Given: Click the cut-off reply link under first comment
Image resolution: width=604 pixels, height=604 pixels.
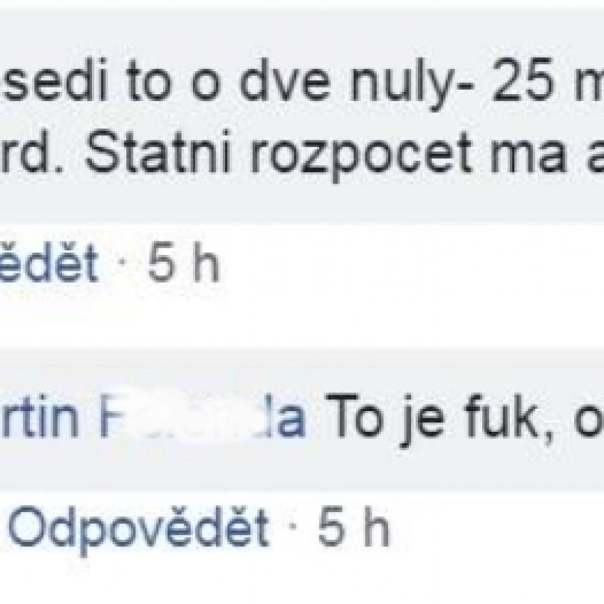Looking at the screenshot, I should pyautogui.click(x=48, y=265).
